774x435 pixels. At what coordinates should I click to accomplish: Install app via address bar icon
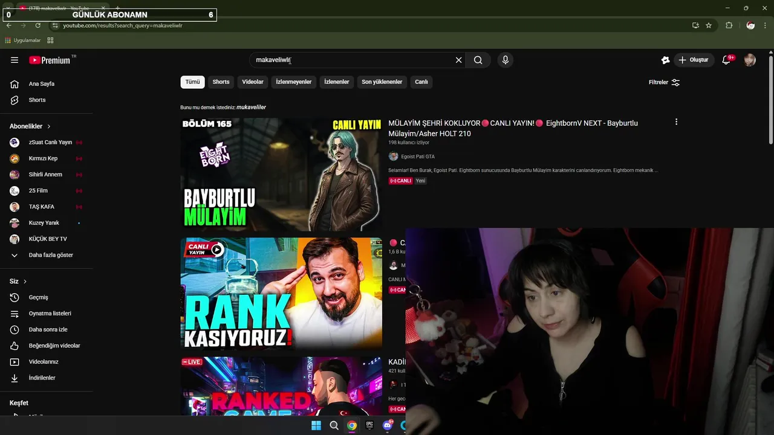click(695, 25)
